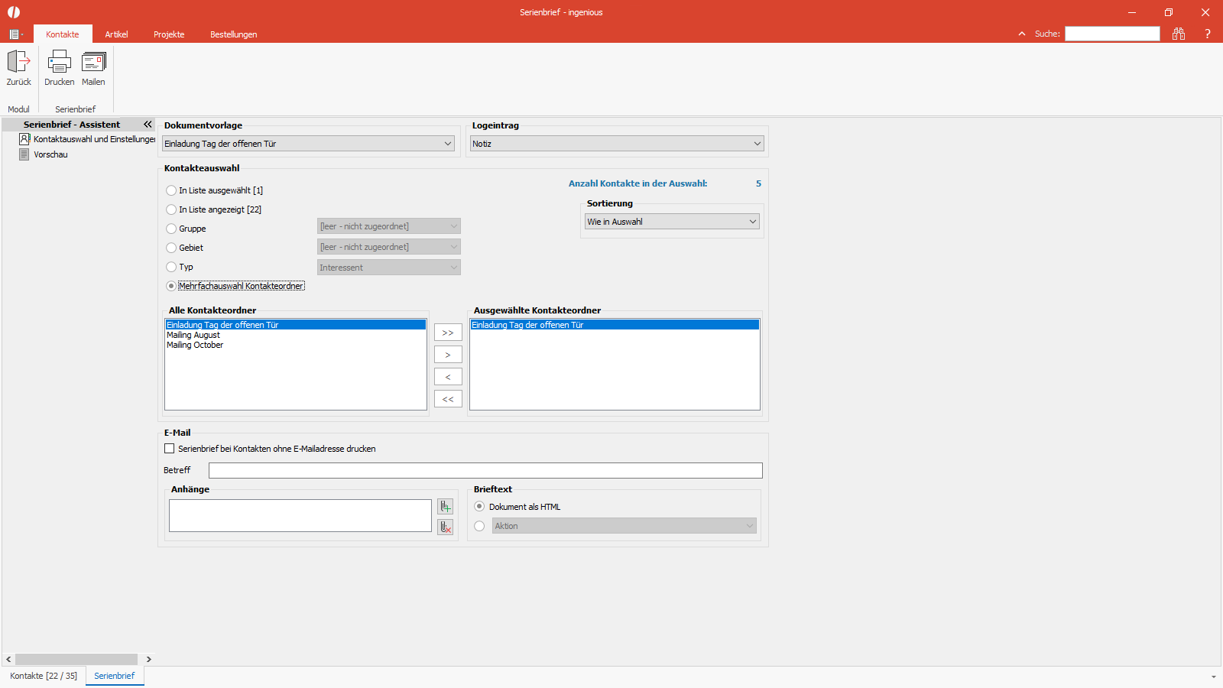Image resolution: width=1223 pixels, height=688 pixels.
Task: Click the Suche input field
Action: (x=1112, y=34)
